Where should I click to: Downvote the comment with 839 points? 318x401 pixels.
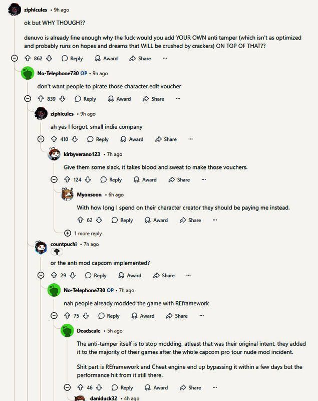[x=62, y=99]
